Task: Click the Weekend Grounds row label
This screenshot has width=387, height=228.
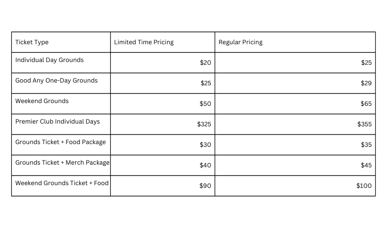Action: [42, 101]
